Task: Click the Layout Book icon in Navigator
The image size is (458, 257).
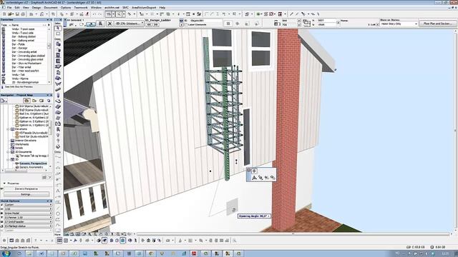Action: tap(42, 101)
